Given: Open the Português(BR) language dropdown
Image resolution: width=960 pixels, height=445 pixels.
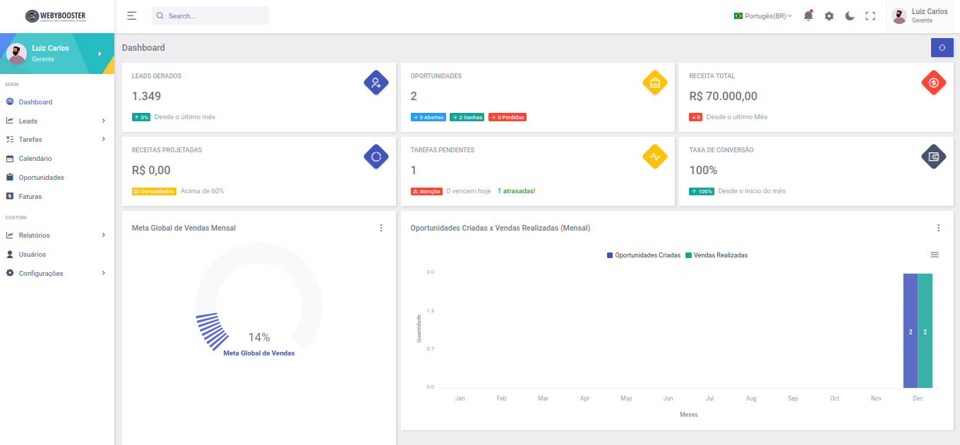Looking at the screenshot, I should click(x=763, y=16).
